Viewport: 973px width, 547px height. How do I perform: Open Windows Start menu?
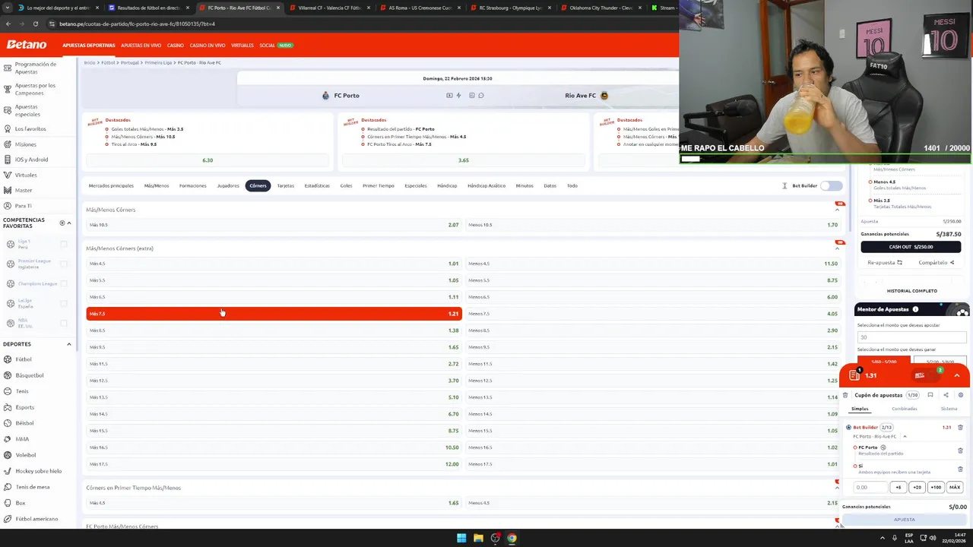coord(461,538)
